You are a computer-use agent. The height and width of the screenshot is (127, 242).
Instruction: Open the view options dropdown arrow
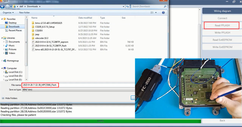pos(156,13)
